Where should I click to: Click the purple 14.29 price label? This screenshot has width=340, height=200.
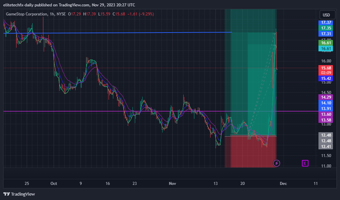click(x=326, y=97)
